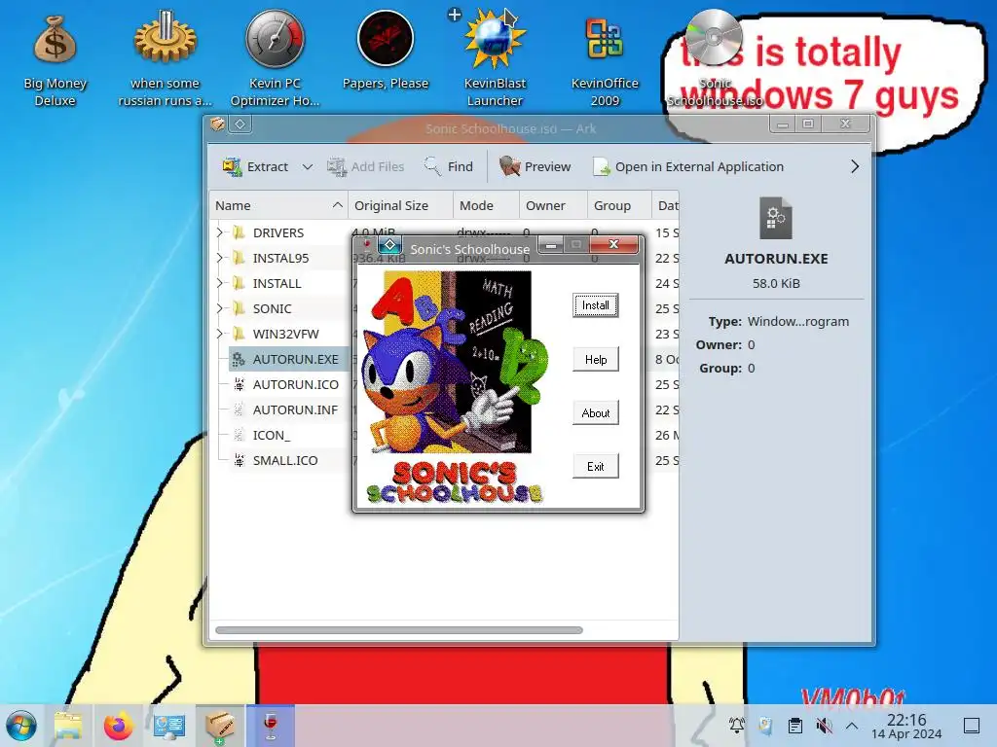This screenshot has width=997, height=747.
Task: Sort by the Original Size column header
Action: [400, 205]
